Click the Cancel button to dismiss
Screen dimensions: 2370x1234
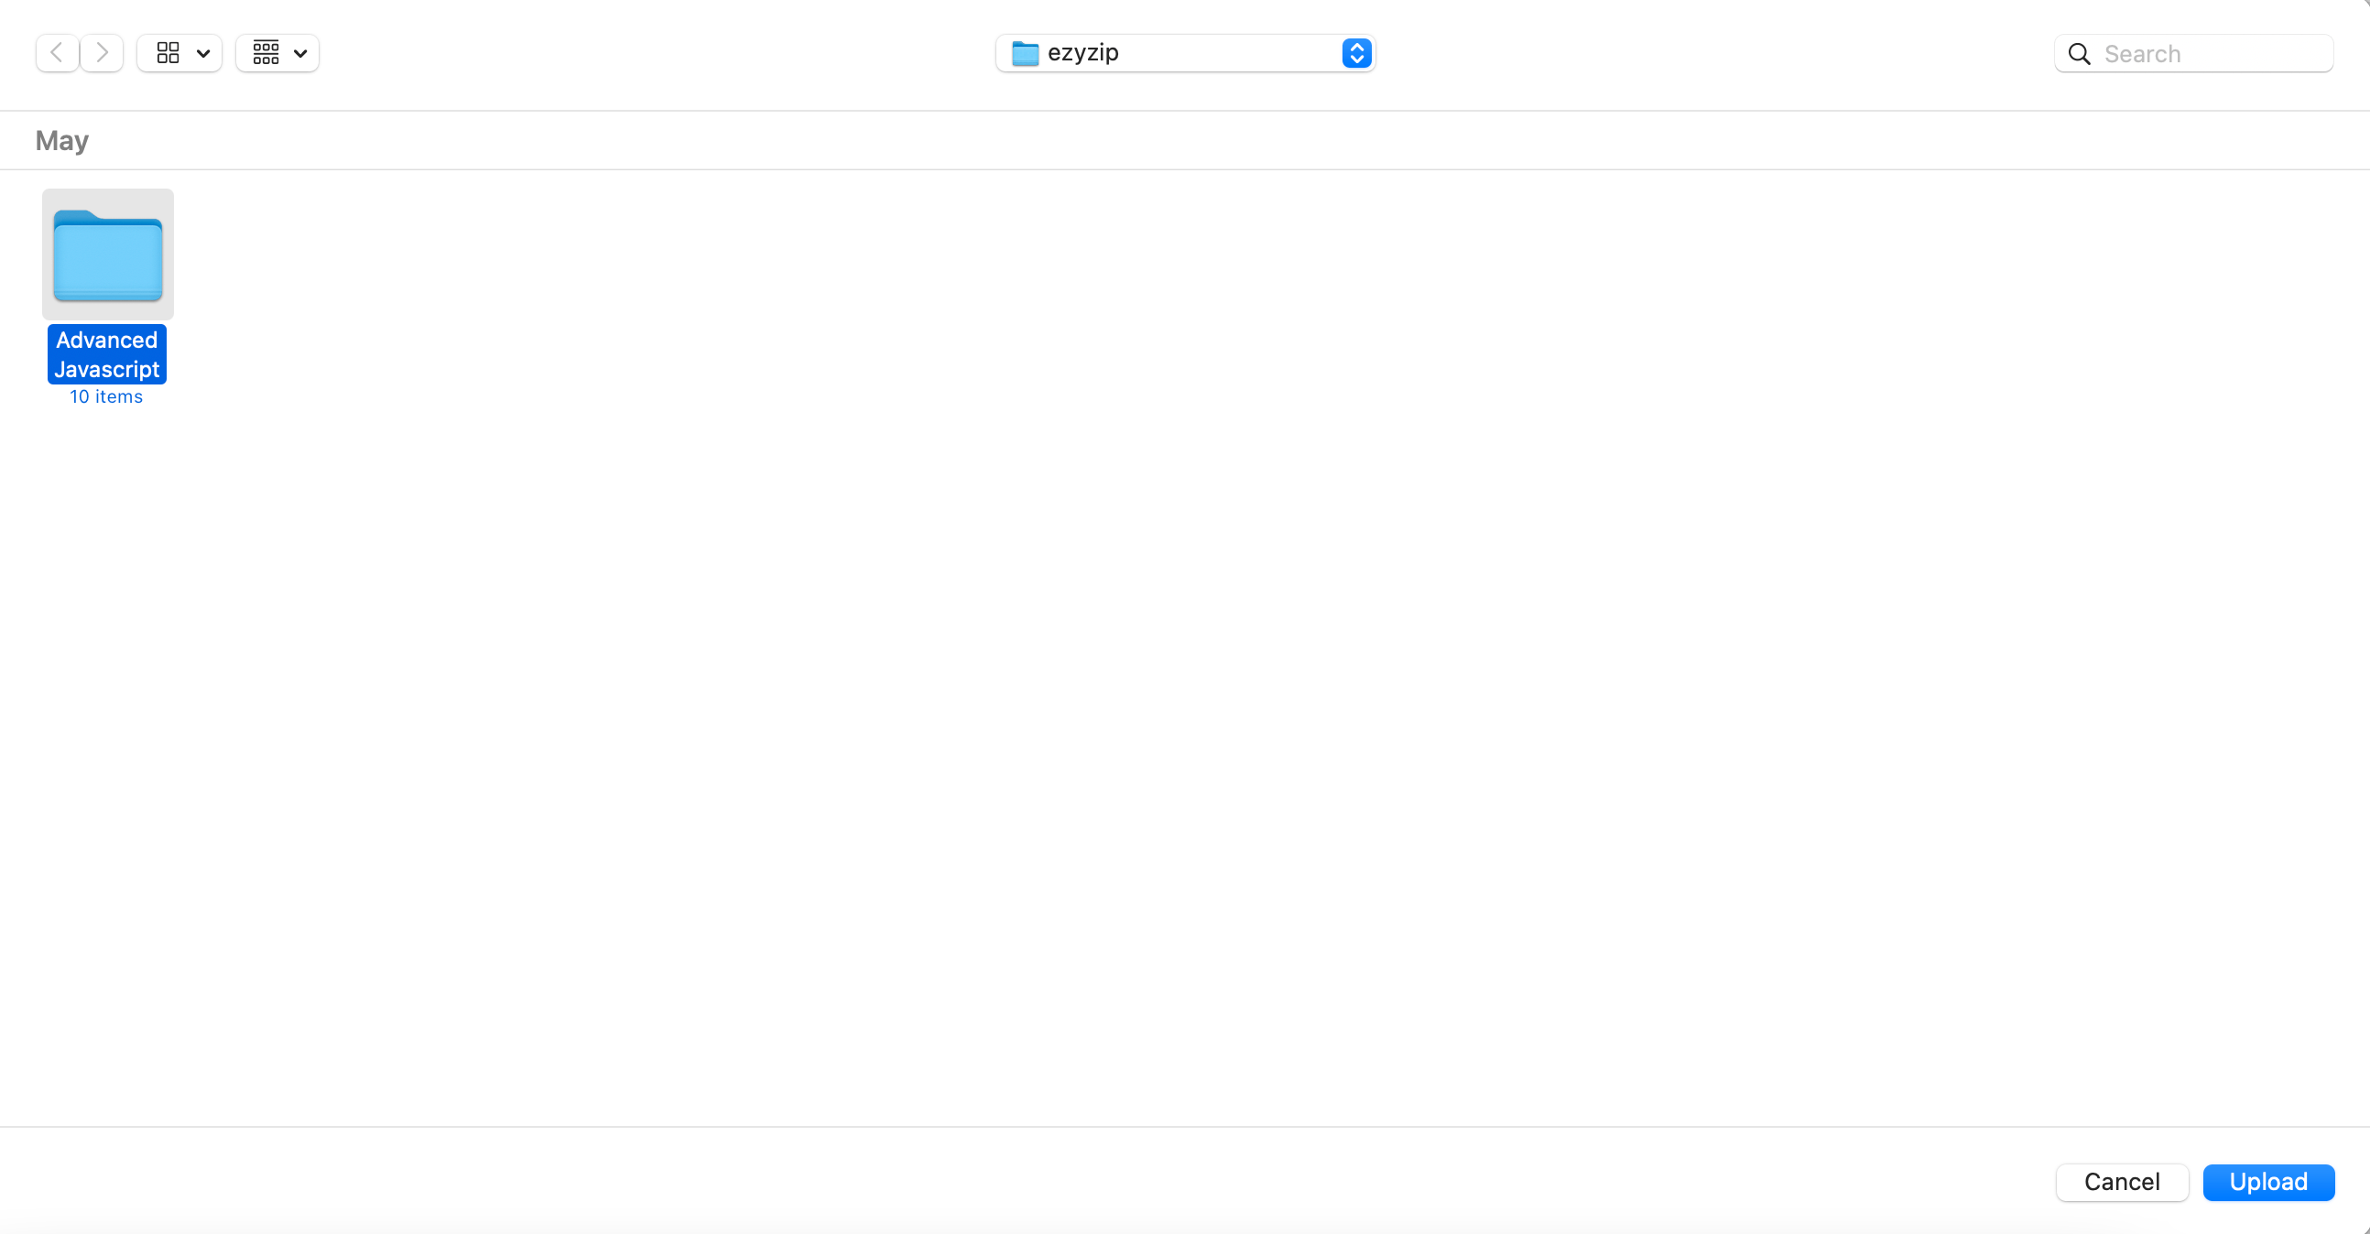[2124, 1181]
